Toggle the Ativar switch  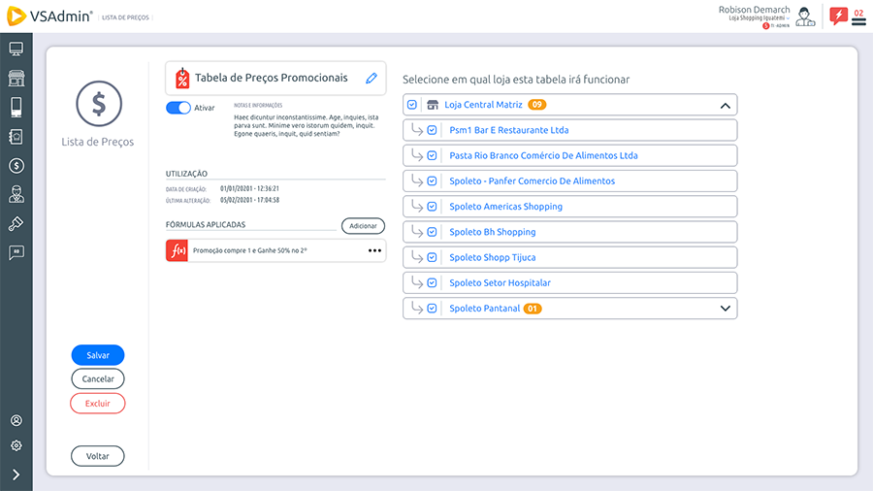[x=178, y=108]
